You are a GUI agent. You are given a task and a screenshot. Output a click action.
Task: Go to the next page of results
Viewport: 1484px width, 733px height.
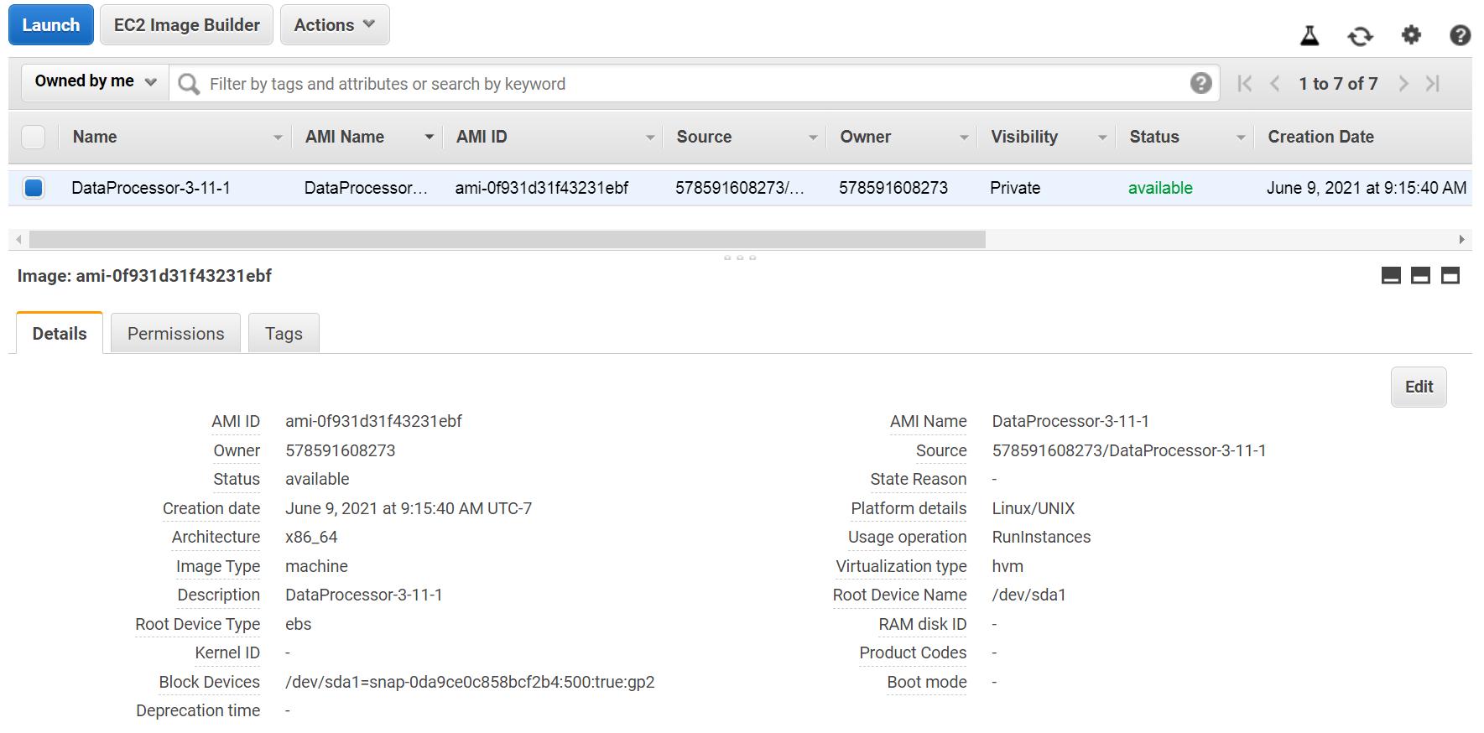[x=1403, y=83]
